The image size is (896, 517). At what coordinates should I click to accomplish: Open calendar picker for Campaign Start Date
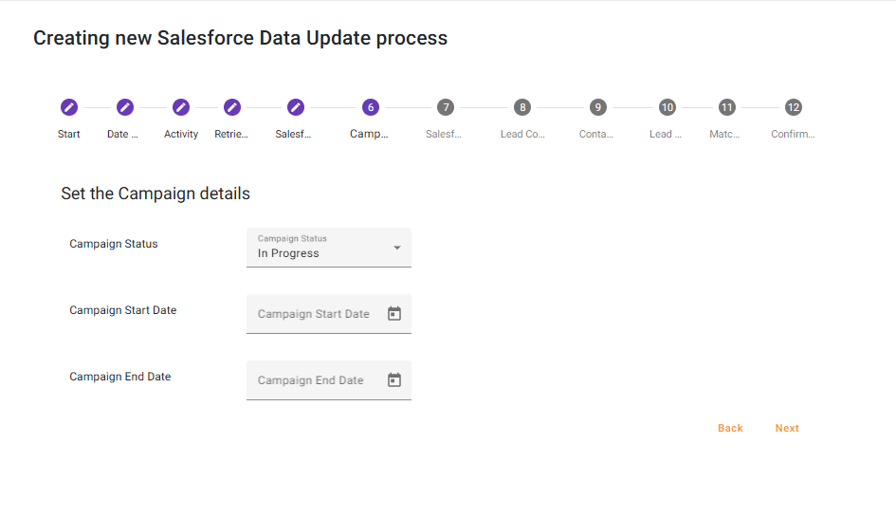394,314
